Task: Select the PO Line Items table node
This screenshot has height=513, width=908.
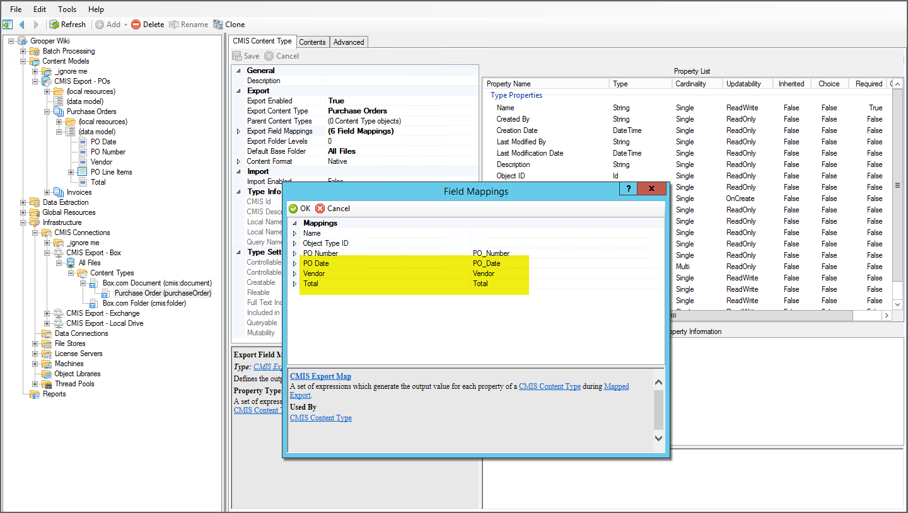Action: [x=111, y=172]
